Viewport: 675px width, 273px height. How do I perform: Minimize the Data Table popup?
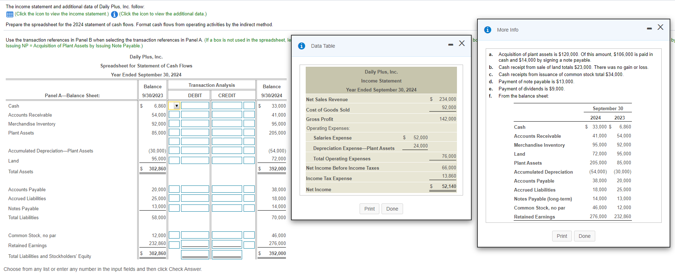(x=450, y=45)
